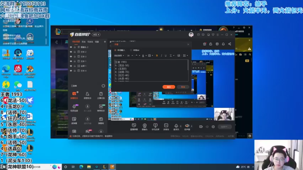This screenshot has height=170, width=303.
Task: Insert image icon in subtitle dialog toolbar
Action: [178, 56]
